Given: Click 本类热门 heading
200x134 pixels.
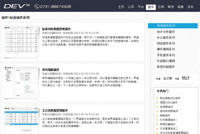Looking at the screenshot, I should point(163,91).
